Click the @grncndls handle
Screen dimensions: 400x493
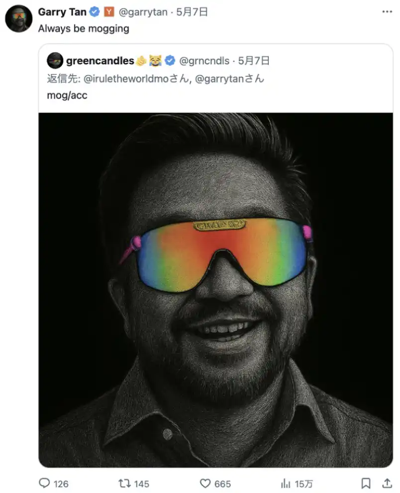click(204, 61)
